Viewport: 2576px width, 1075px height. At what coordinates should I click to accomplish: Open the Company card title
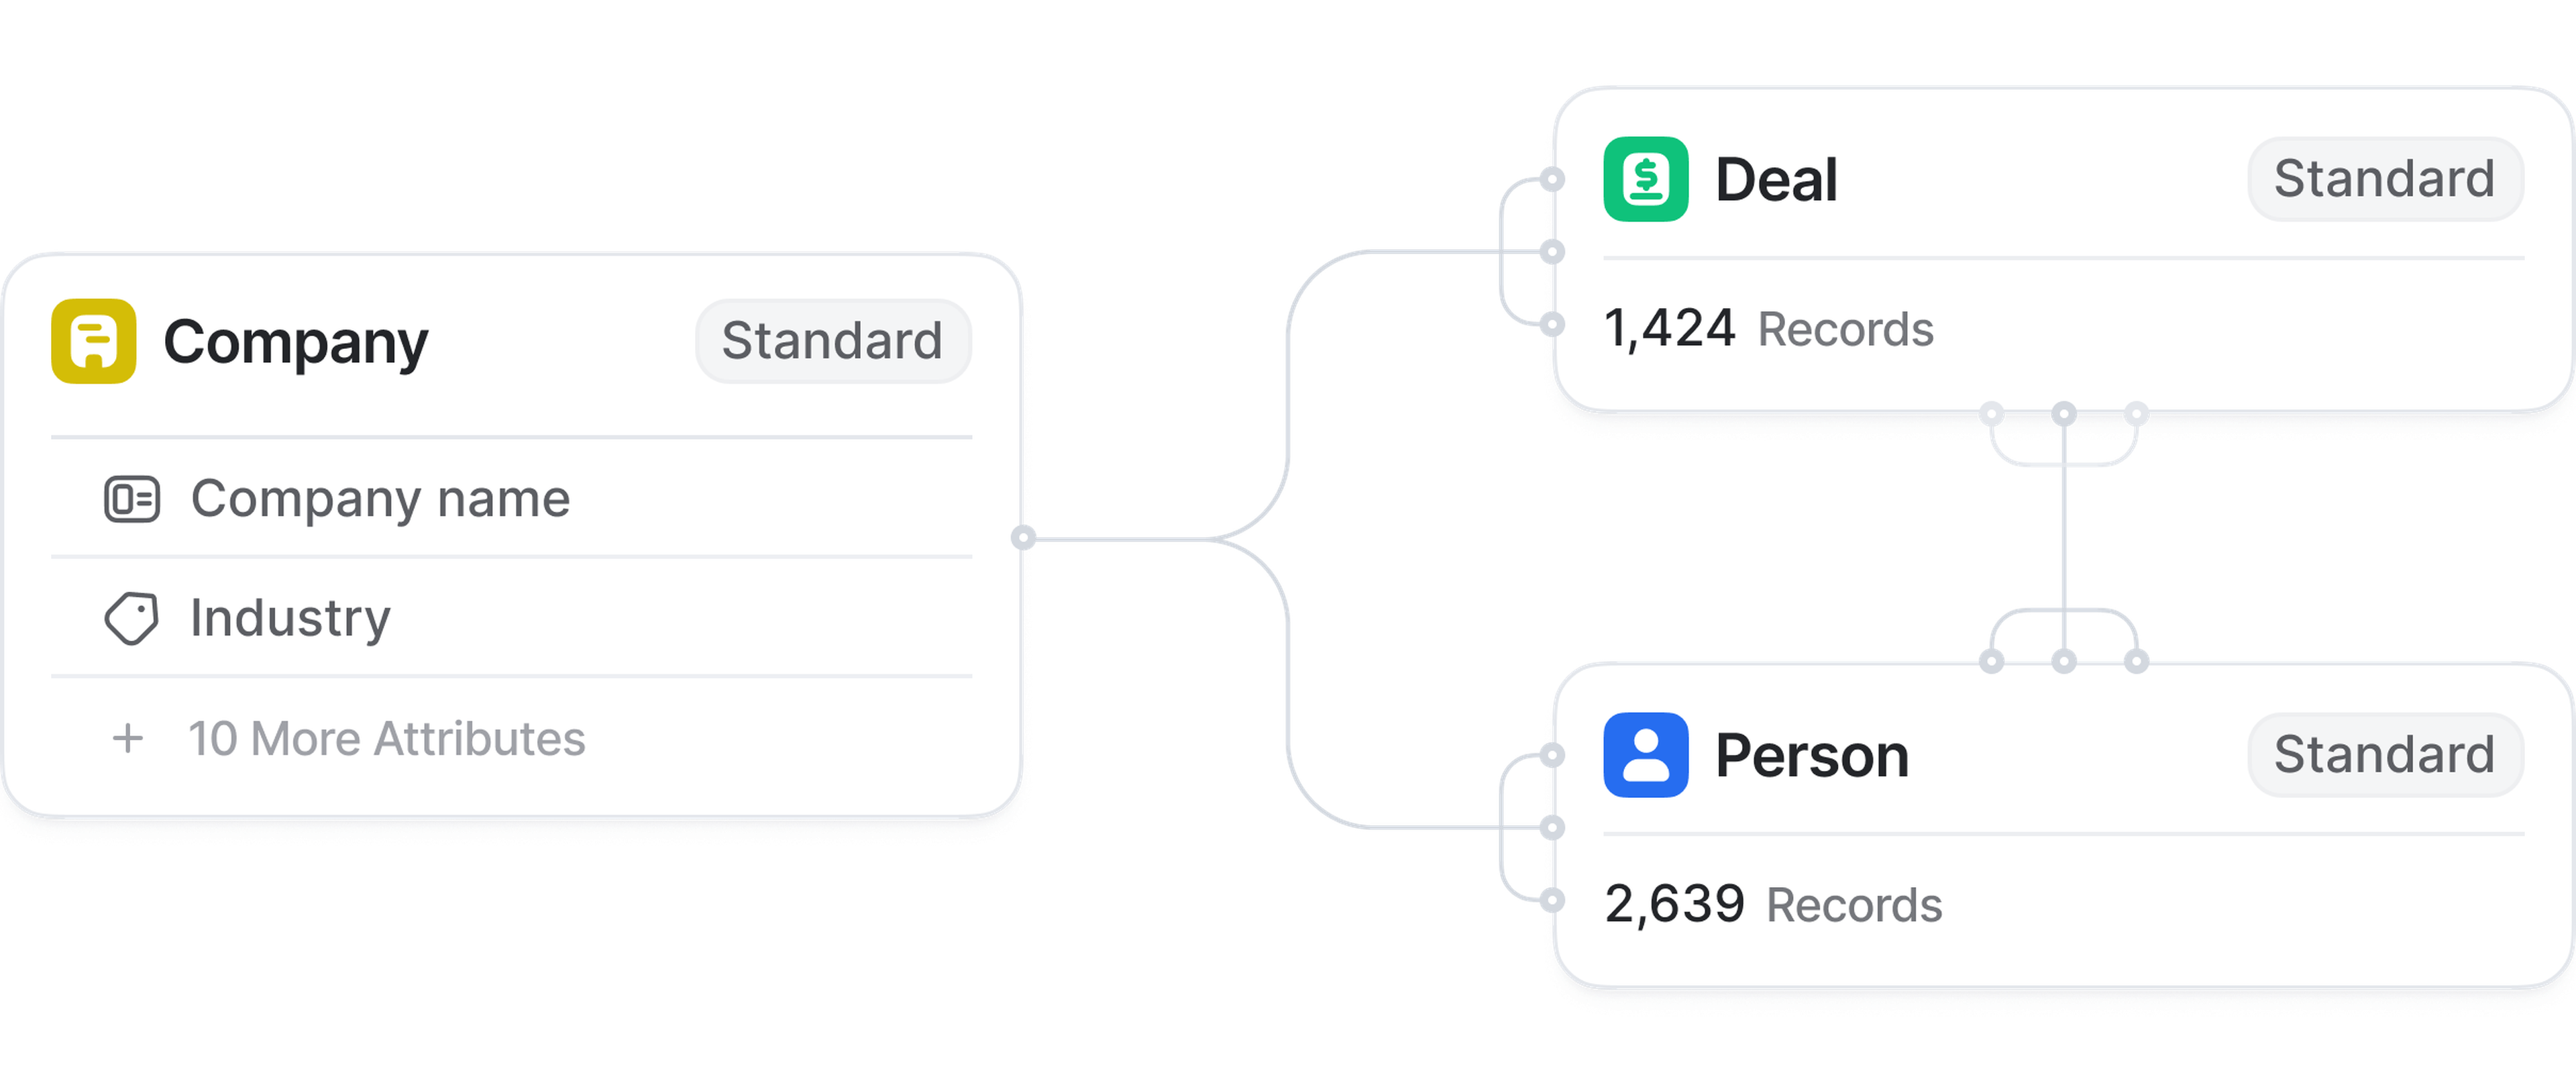(295, 341)
